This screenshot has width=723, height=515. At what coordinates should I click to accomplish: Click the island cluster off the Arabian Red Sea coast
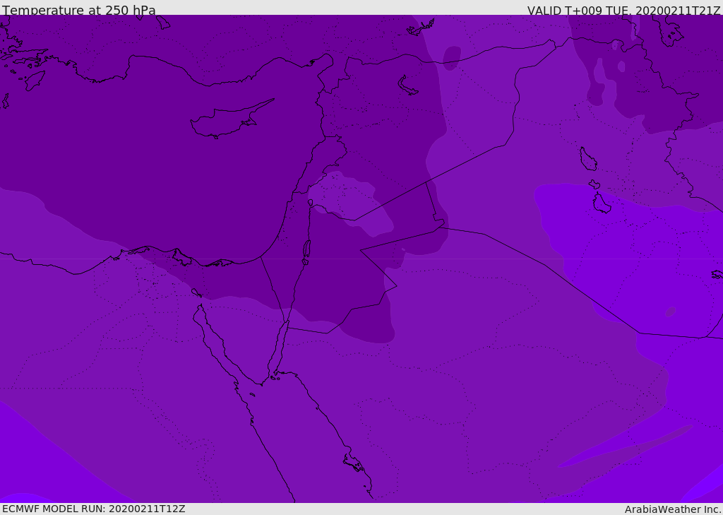pos(353,463)
